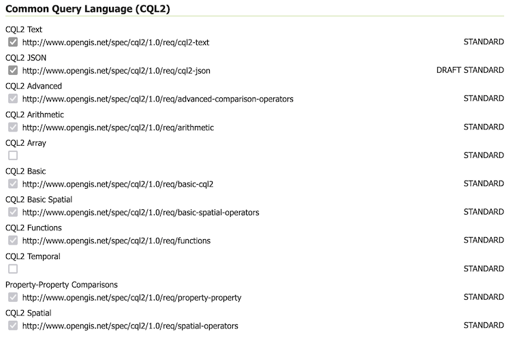Uncheck the CQL2 JSON checkbox
Image resolution: width=515 pixels, height=338 pixels.
tap(13, 70)
